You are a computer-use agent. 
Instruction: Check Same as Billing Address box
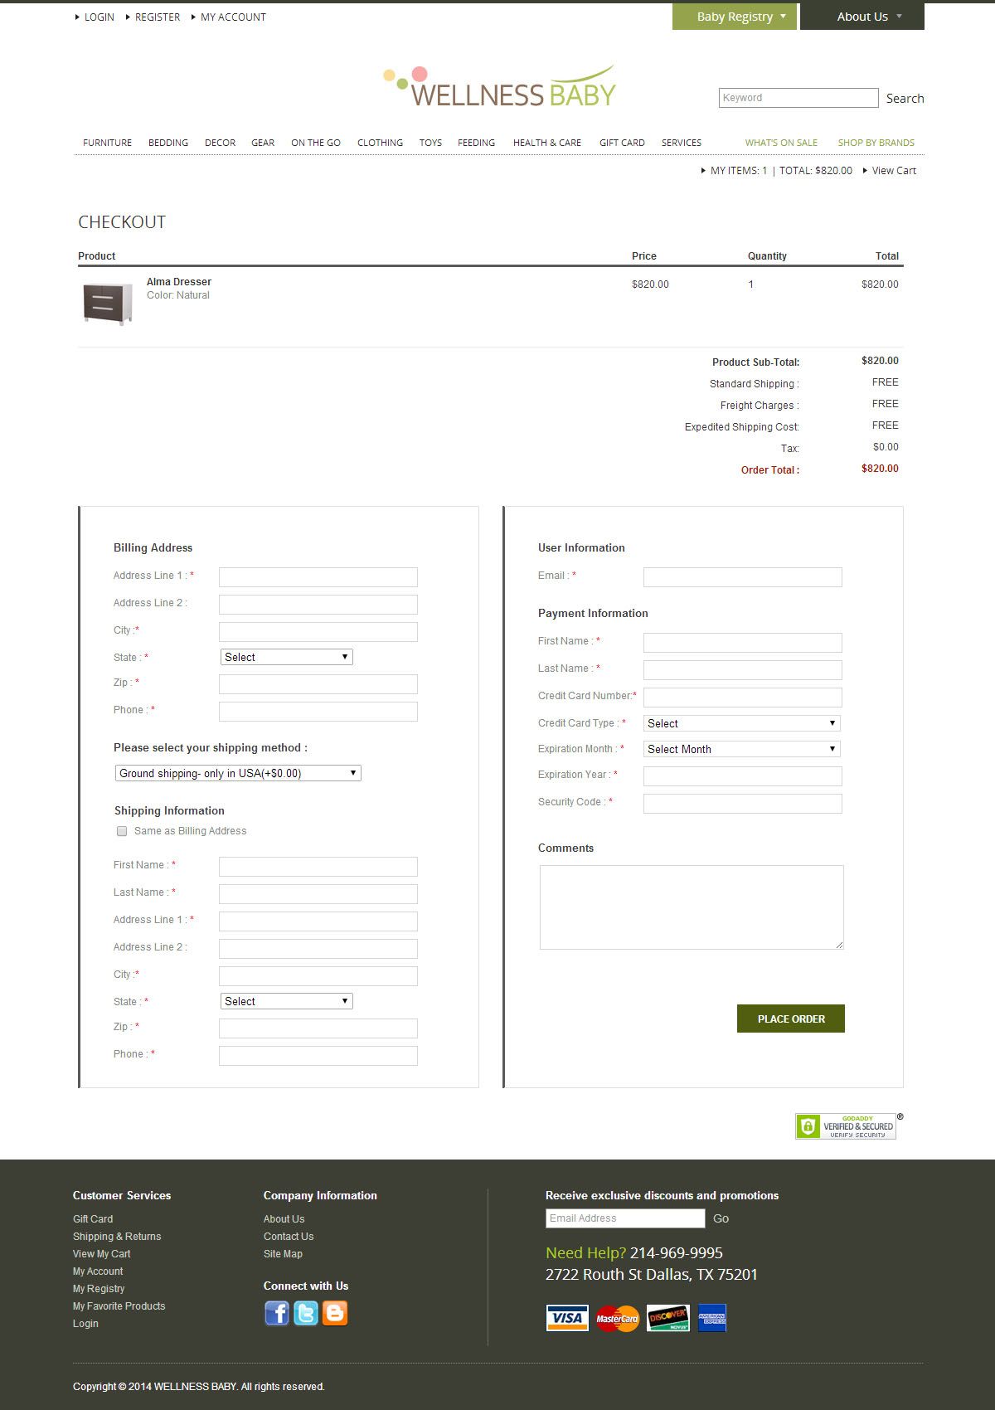[122, 831]
